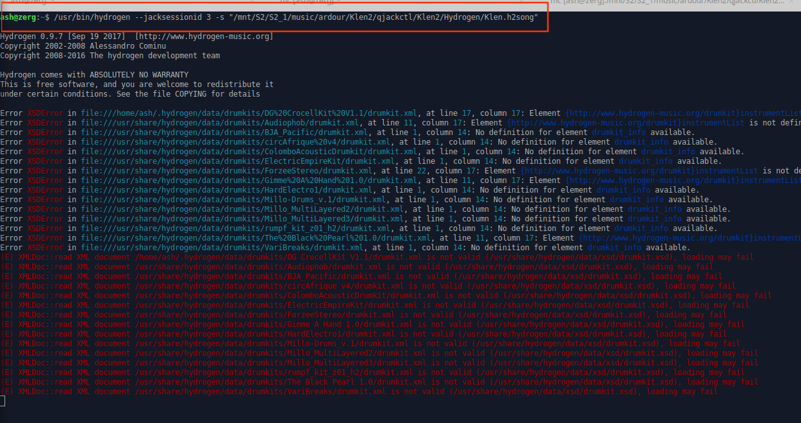Click the XMLDoc error line for BJA_Pacific drumkit

click(x=361, y=276)
